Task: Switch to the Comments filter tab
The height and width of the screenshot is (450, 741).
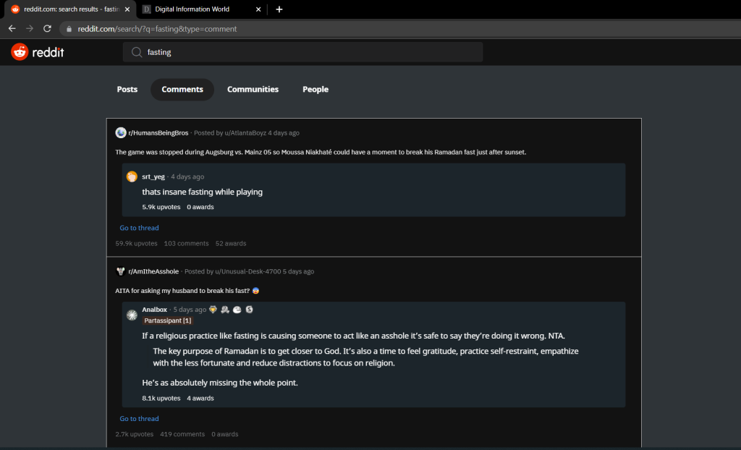Action: click(182, 89)
